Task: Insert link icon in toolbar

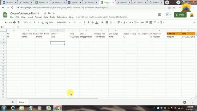Action: (143, 23)
